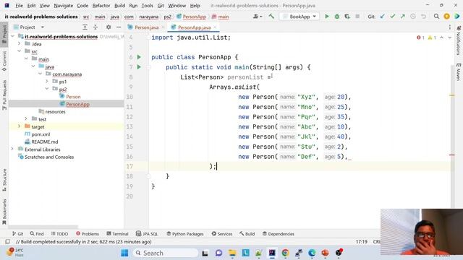Viewport: 463px width, 260px height.
Task: Hide the Project panel minus icon
Action: 119,27
